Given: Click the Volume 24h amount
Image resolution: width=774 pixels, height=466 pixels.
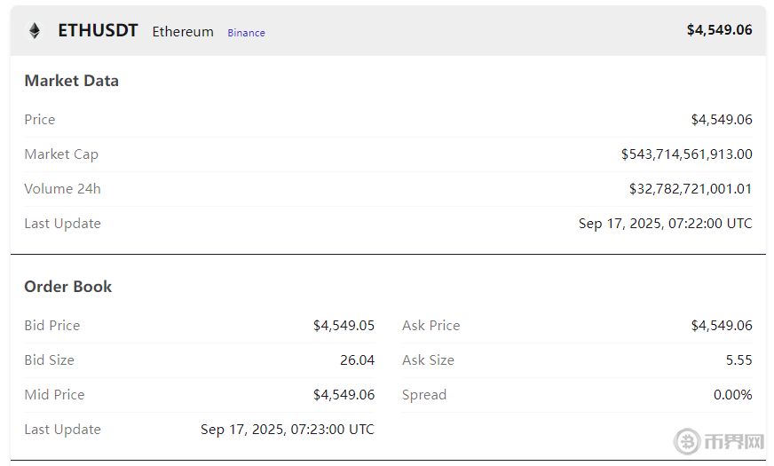Looking at the screenshot, I should [690, 189].
